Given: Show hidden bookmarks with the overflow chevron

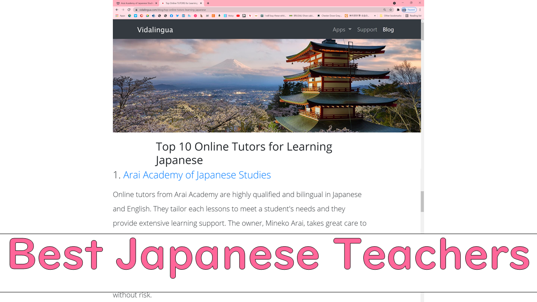Looking at the screenshot, I should click(375, 16).
